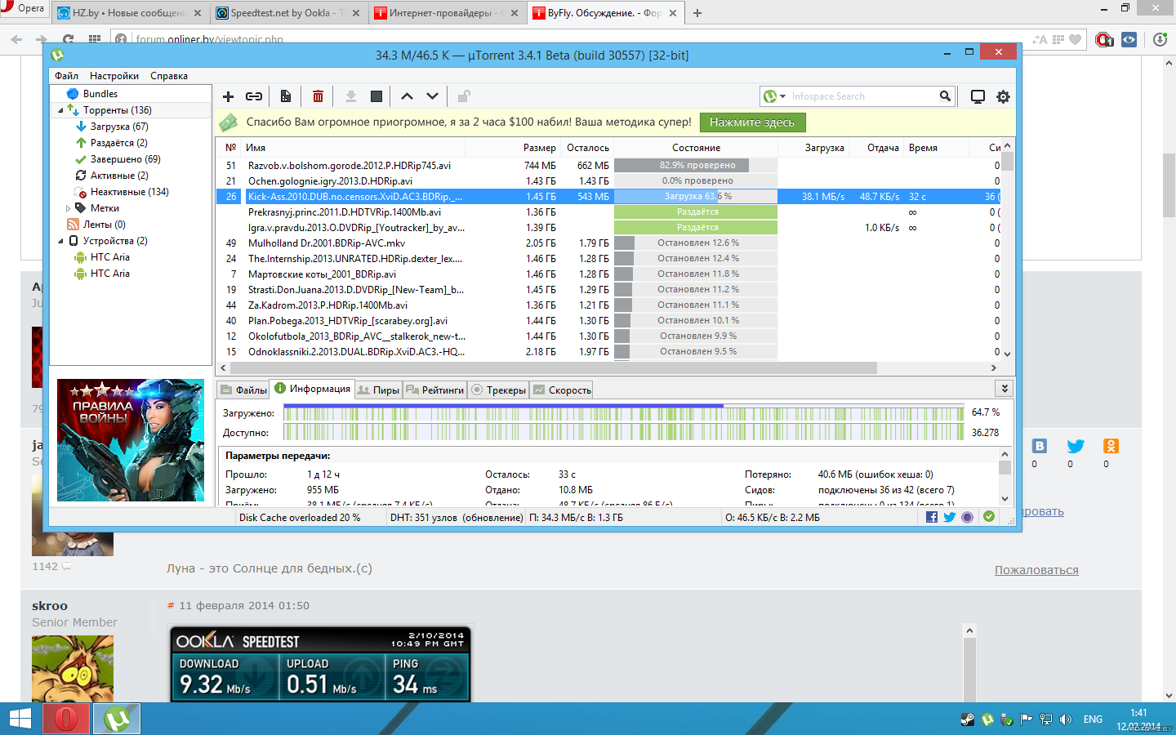Sort torrents by the Состояние column header

point(696,148)
